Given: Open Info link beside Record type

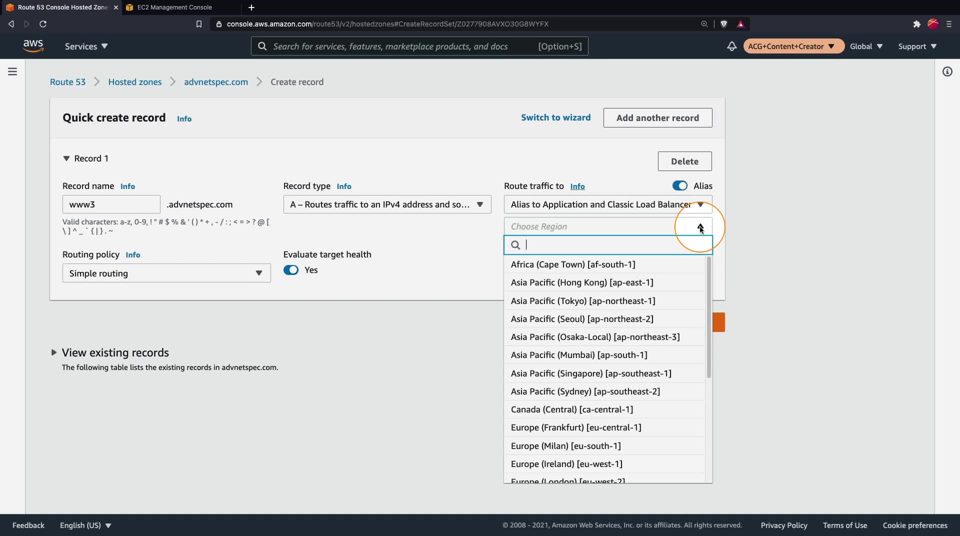Looking at the screenshot, I should 344,186.
